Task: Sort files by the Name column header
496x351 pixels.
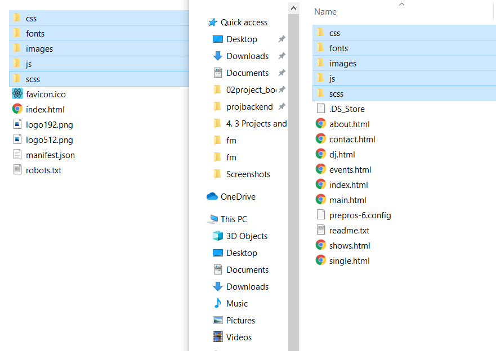Action: (325, 11)
